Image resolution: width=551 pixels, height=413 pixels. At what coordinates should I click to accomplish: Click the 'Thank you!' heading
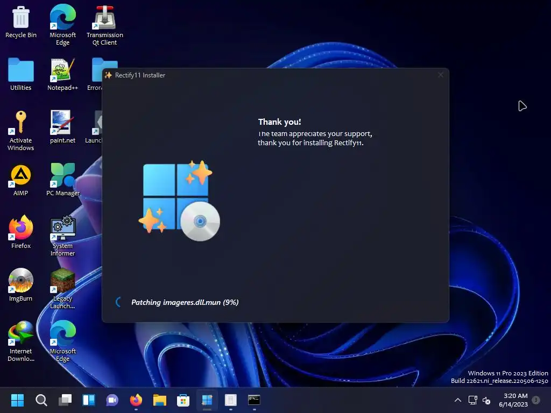(279, 122)
